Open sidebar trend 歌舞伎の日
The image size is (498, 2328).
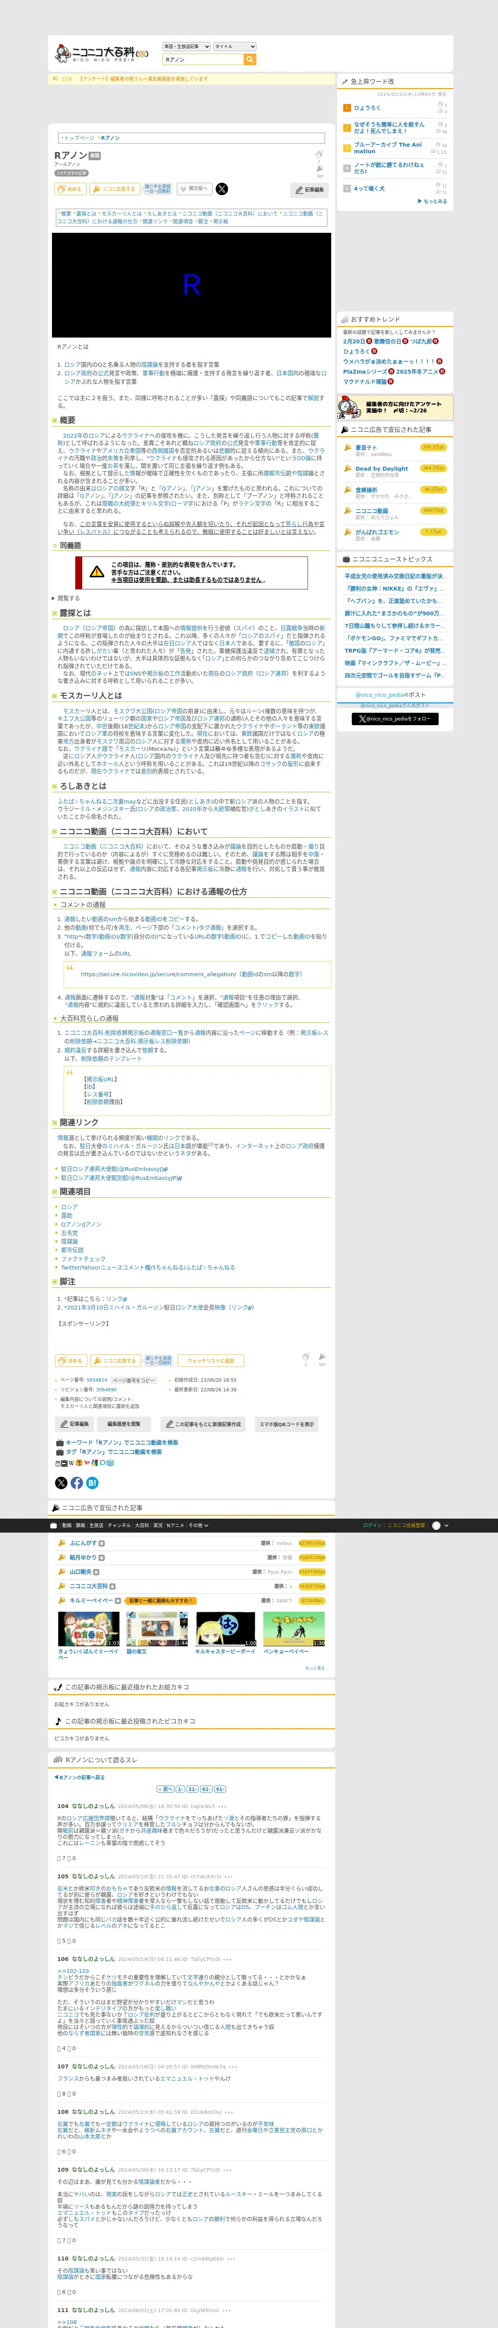388,341
